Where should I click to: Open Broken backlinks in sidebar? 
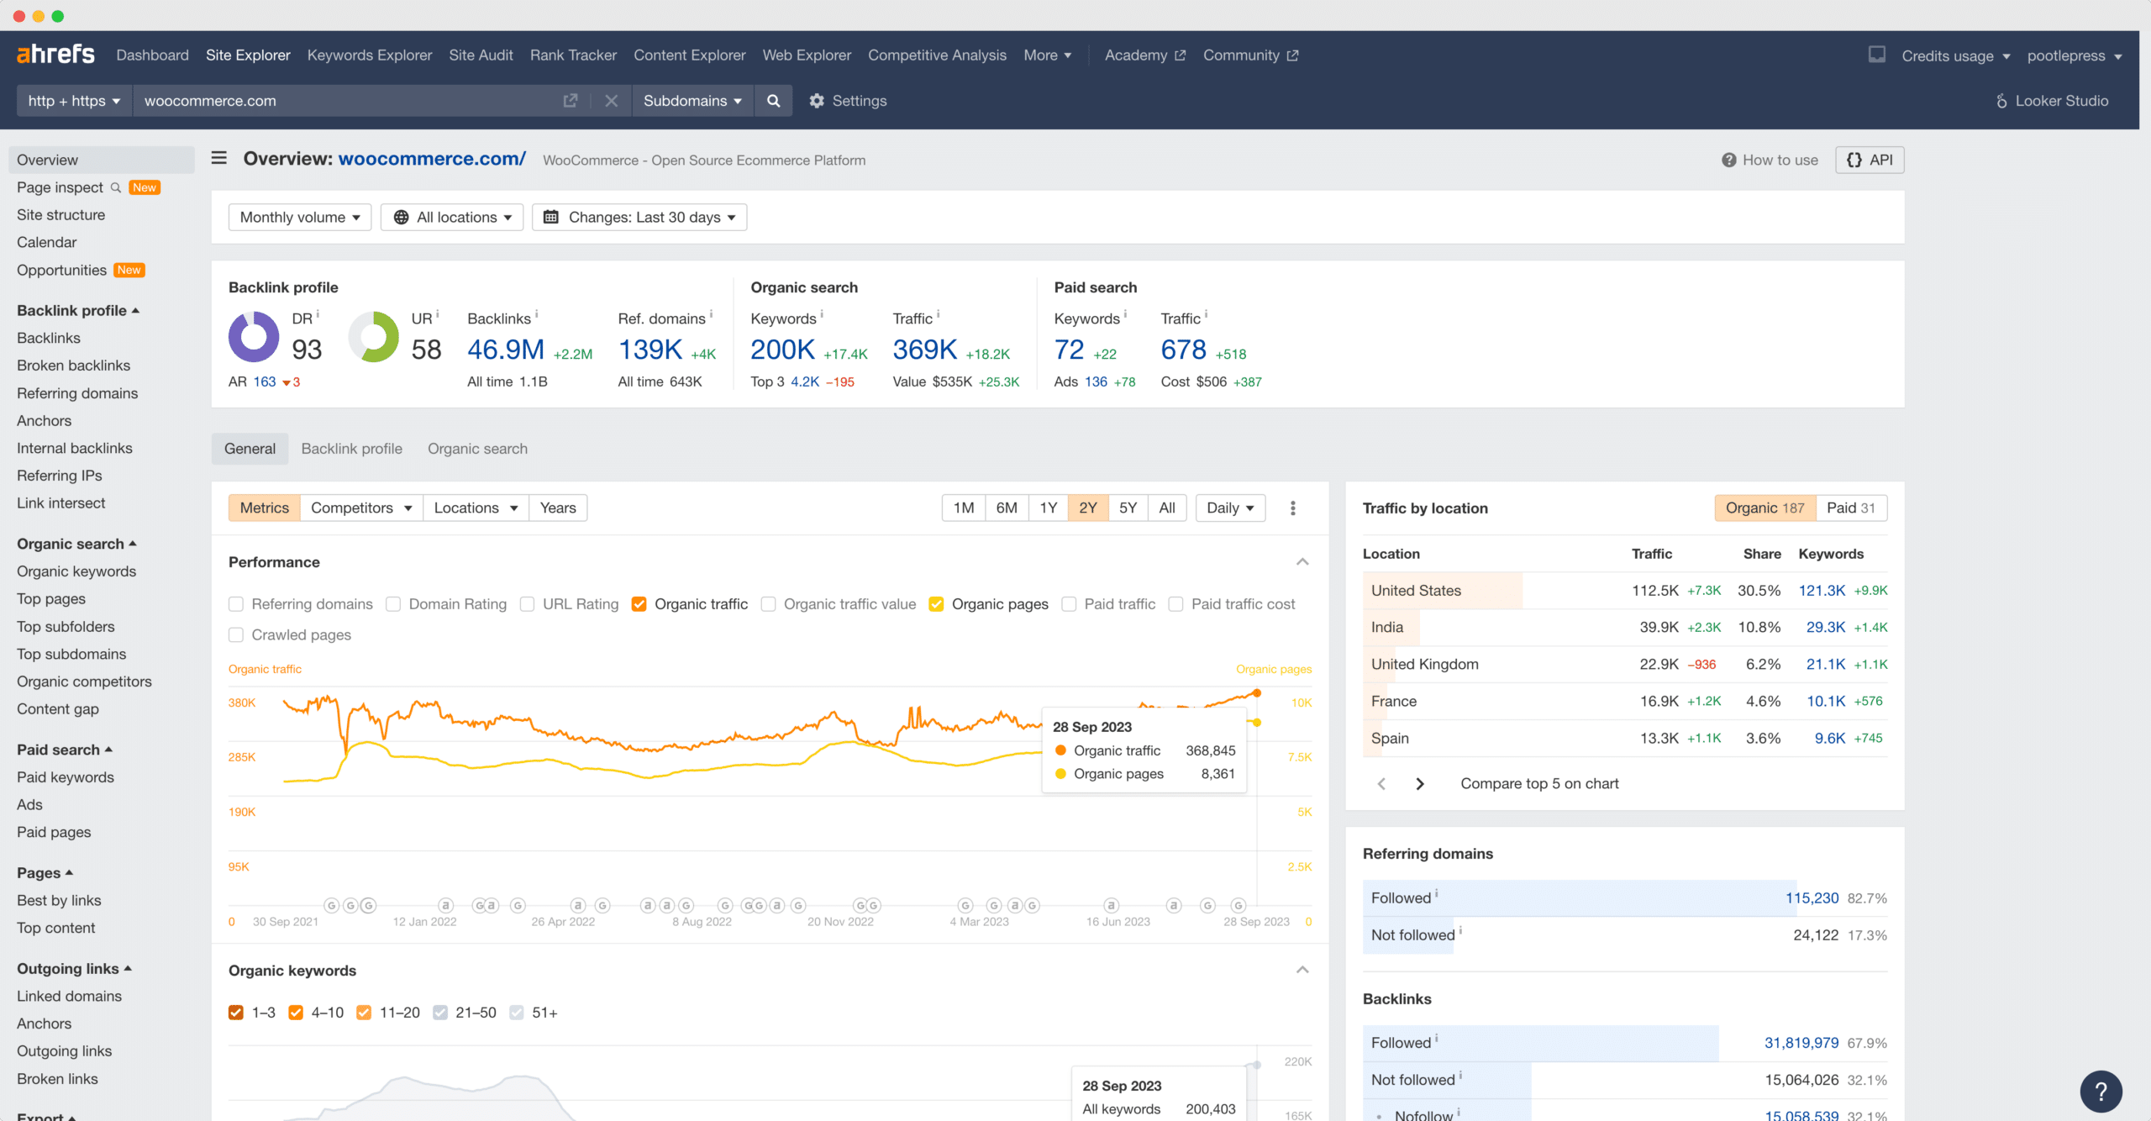[x=74, y=366]
